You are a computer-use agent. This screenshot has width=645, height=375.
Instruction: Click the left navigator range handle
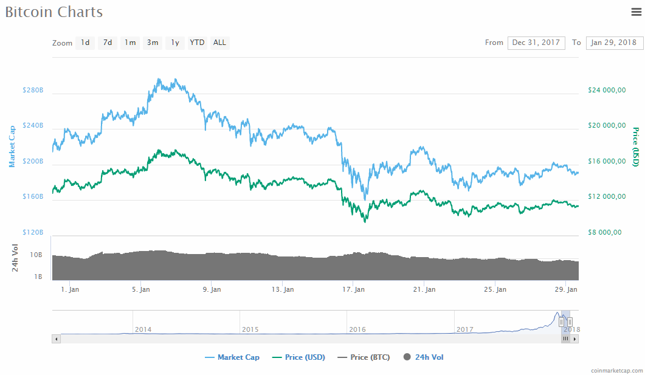(562, 322)
